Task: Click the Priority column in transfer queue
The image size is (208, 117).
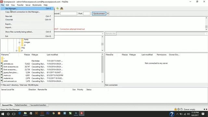Action: point(80,90)
